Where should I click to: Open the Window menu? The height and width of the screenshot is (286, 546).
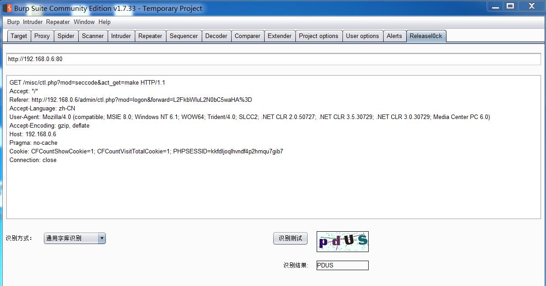pyautogui.click(x=84, y=22)
